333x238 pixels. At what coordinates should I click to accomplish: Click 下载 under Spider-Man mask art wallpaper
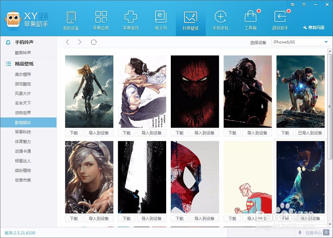pyautogui.click(x=179, y=218)
